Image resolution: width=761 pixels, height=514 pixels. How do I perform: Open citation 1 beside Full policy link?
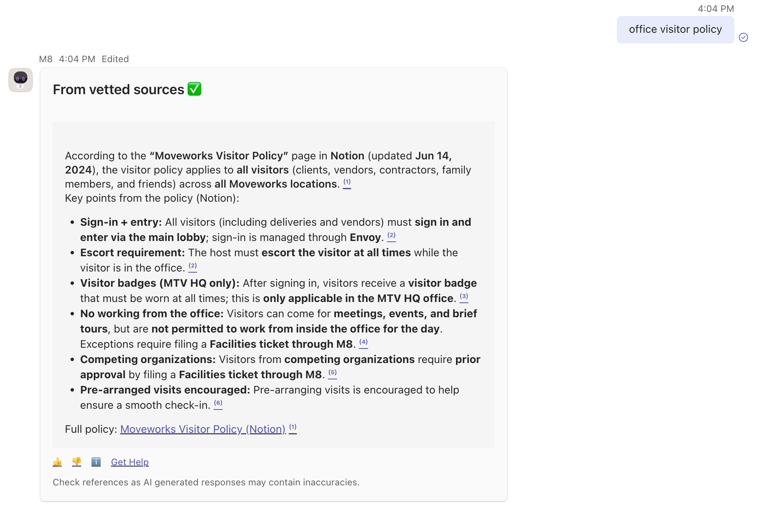pyautogui.click(x=293, y=427)
